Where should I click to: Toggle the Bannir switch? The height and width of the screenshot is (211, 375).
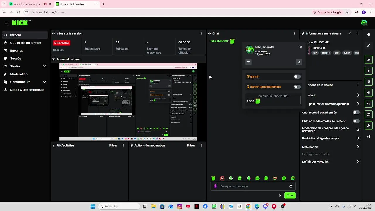[x=297, y=77]
